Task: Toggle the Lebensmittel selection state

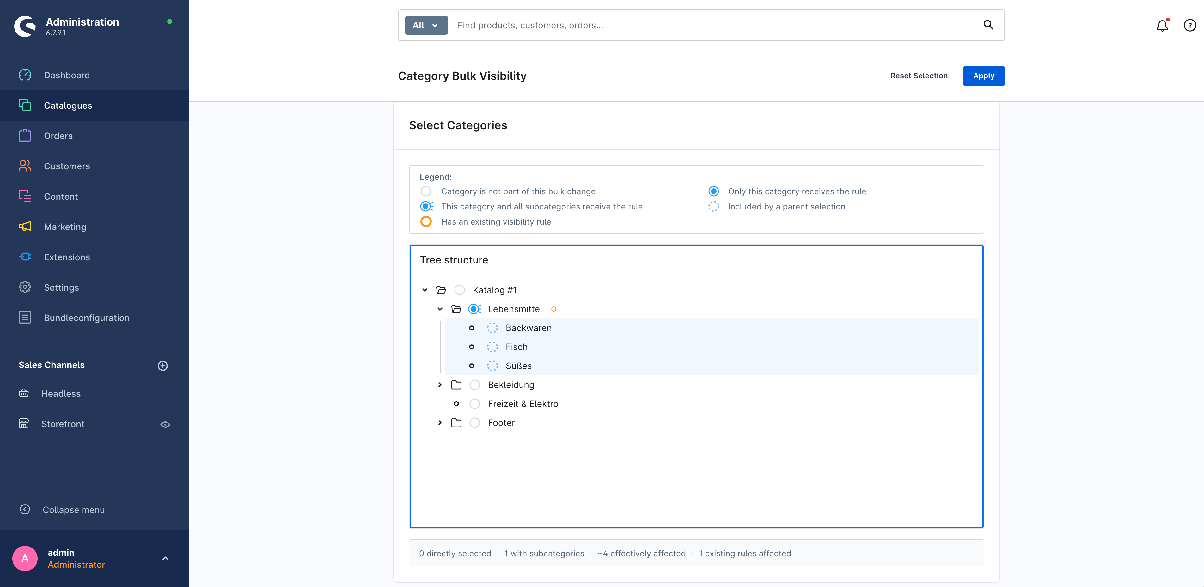Action: pos(475,309)
